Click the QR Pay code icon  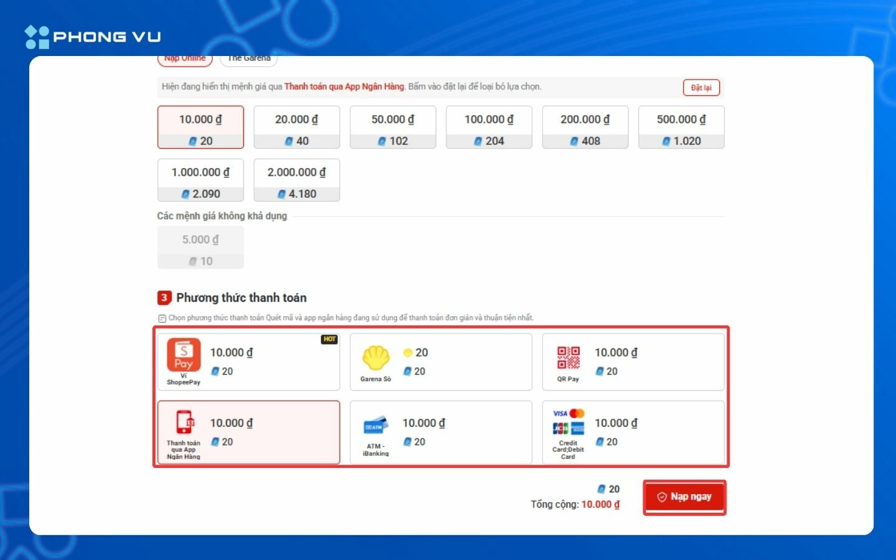[568, 358]
